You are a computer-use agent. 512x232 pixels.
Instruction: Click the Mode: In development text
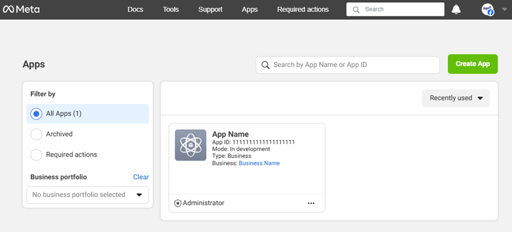click(241, 149)
